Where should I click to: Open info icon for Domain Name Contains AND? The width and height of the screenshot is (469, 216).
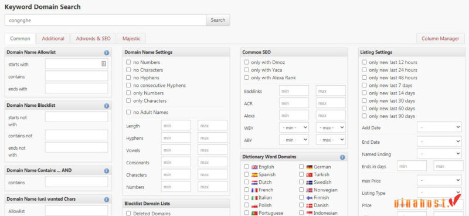tap(107, 171)
